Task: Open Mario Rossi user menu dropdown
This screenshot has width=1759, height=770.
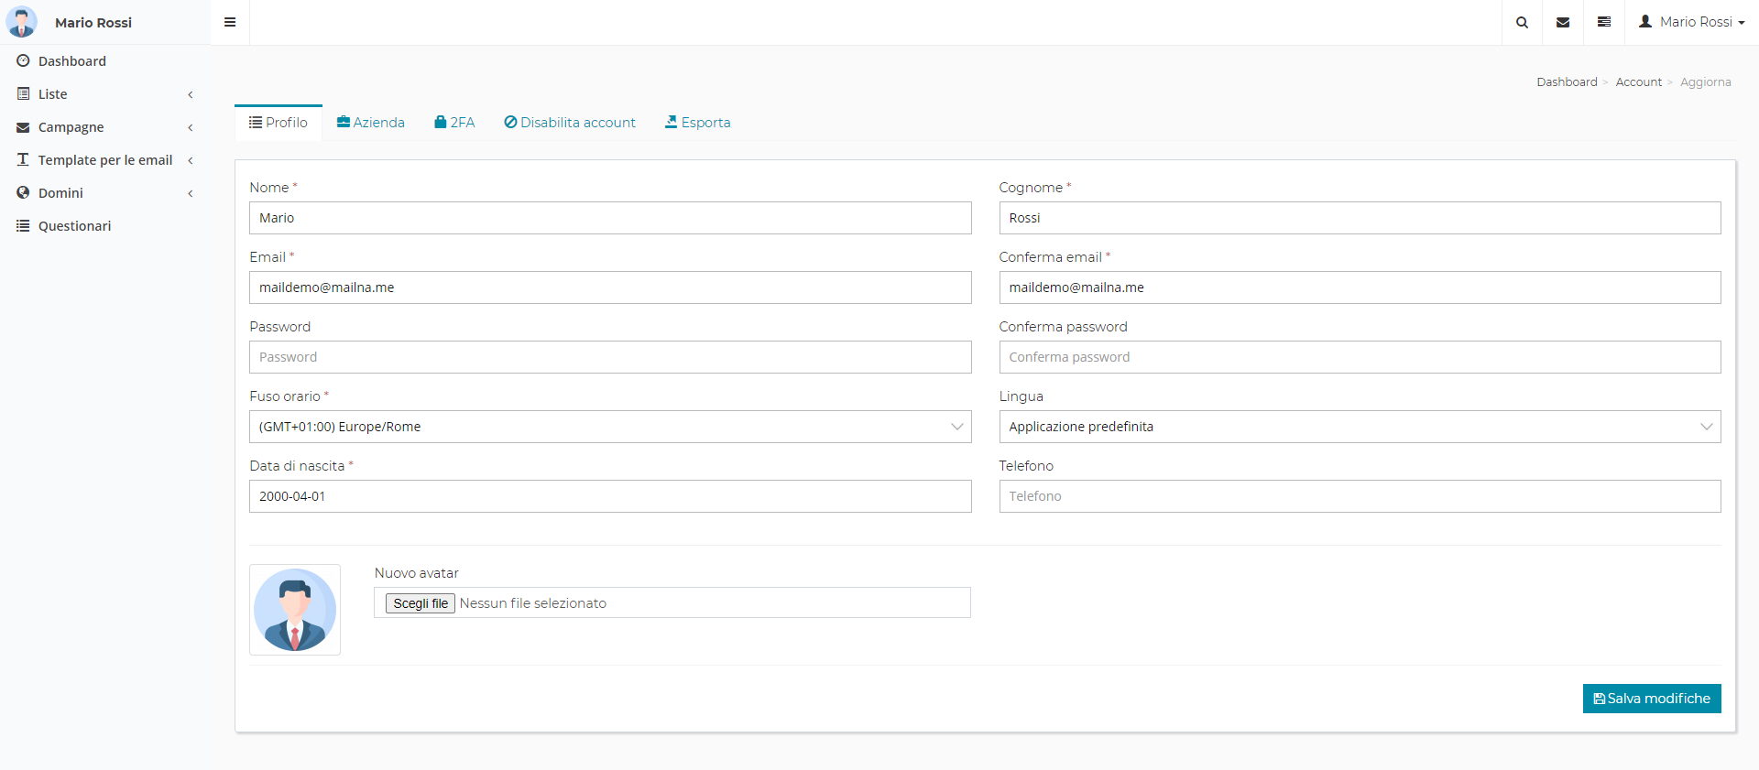Action: (1692, 22)
